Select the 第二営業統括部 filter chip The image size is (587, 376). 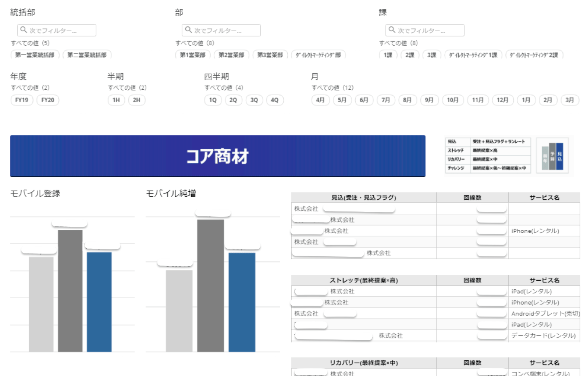point(87,55)
